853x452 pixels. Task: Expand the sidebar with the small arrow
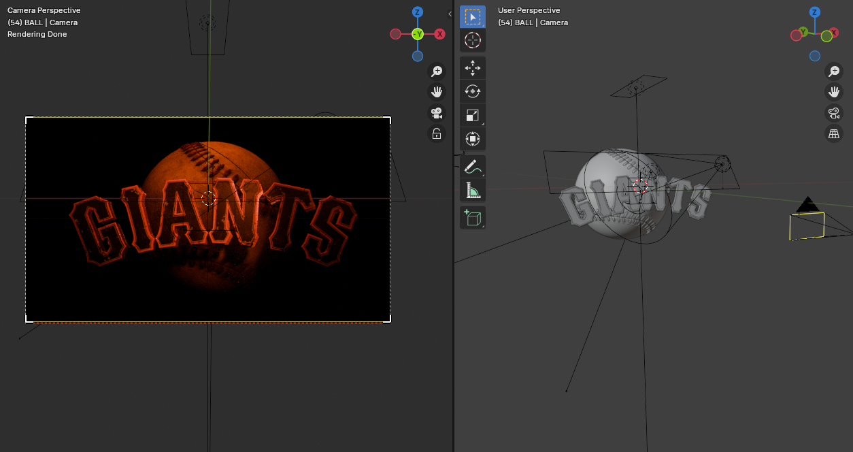click(x=450, y=14)
